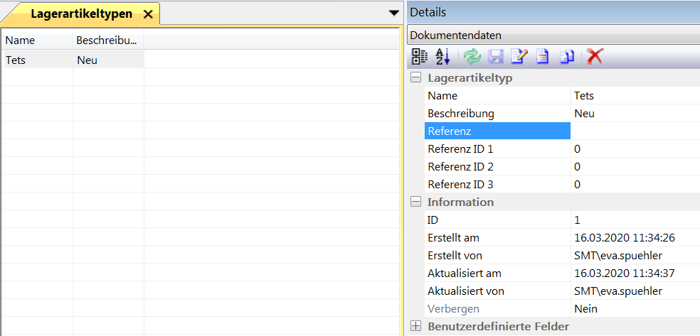Viewport: 700px width, 336px height.
Task: Click the empty Referenz value field
Action: tap(635, 131)
